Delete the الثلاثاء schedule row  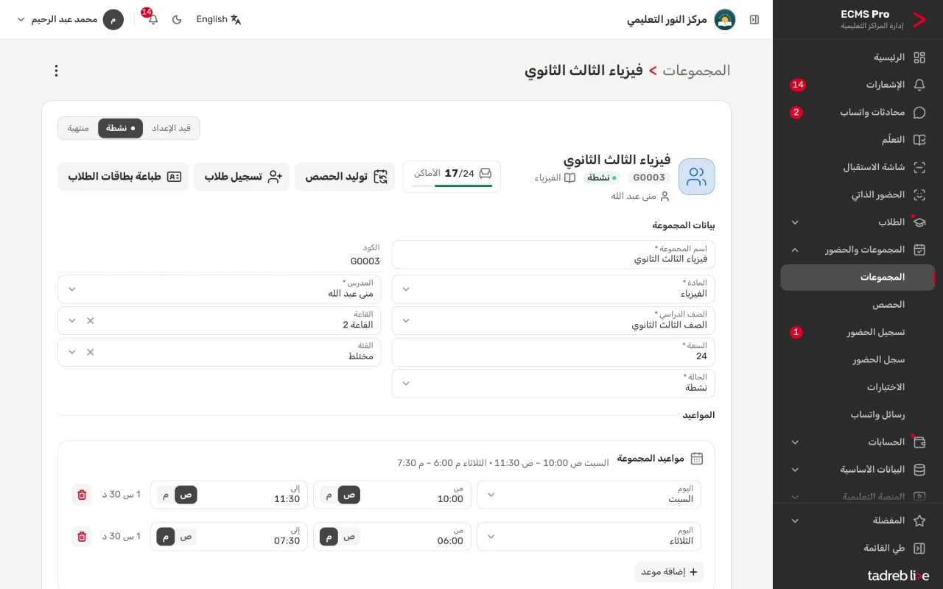pos(82,537)
